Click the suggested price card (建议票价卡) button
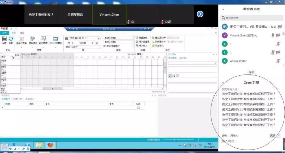Image resolution: width=285 pixels, height=153 pixels. click(159, 38)
